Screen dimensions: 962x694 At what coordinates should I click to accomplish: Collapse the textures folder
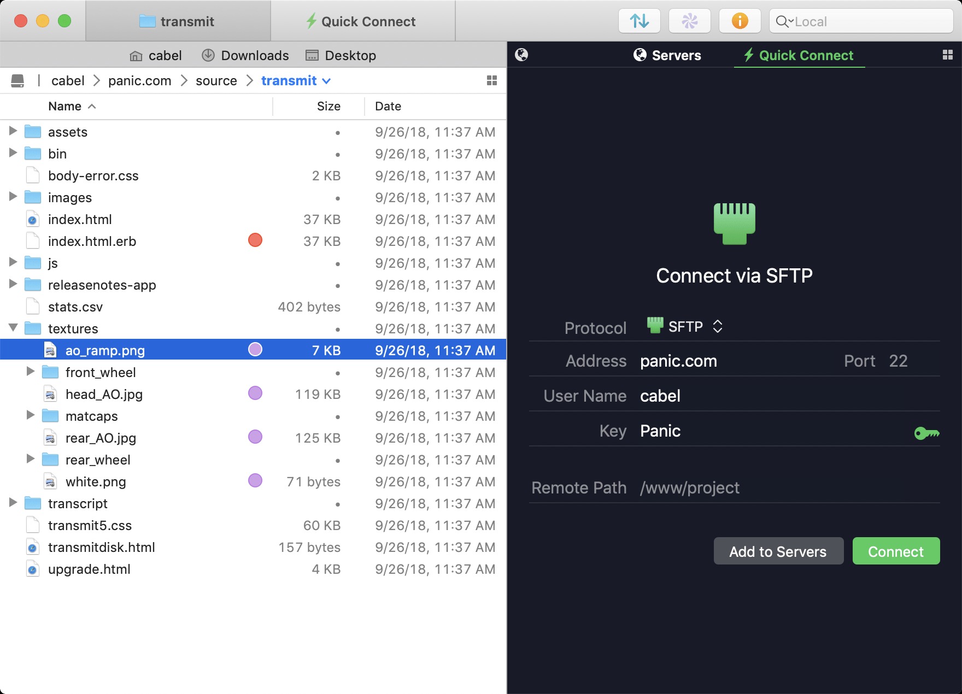tap(12, 328)
